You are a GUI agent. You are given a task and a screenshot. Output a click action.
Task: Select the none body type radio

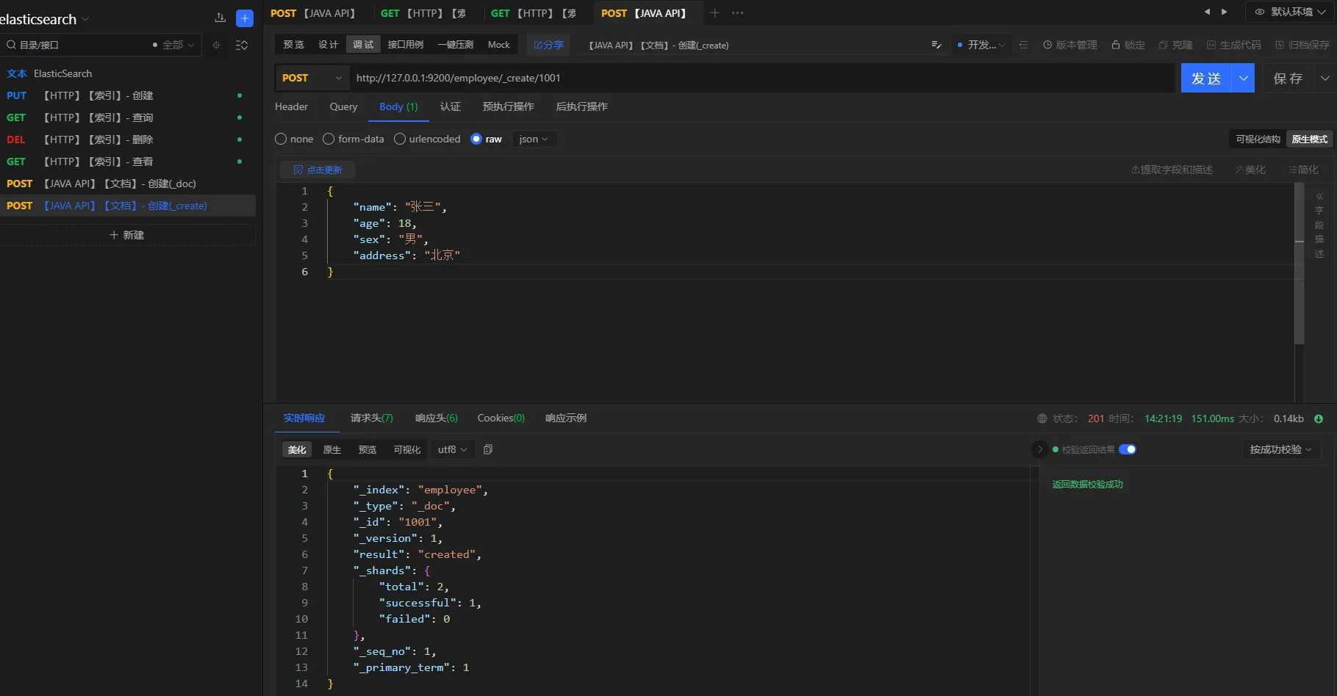click(x=281, y=139)
